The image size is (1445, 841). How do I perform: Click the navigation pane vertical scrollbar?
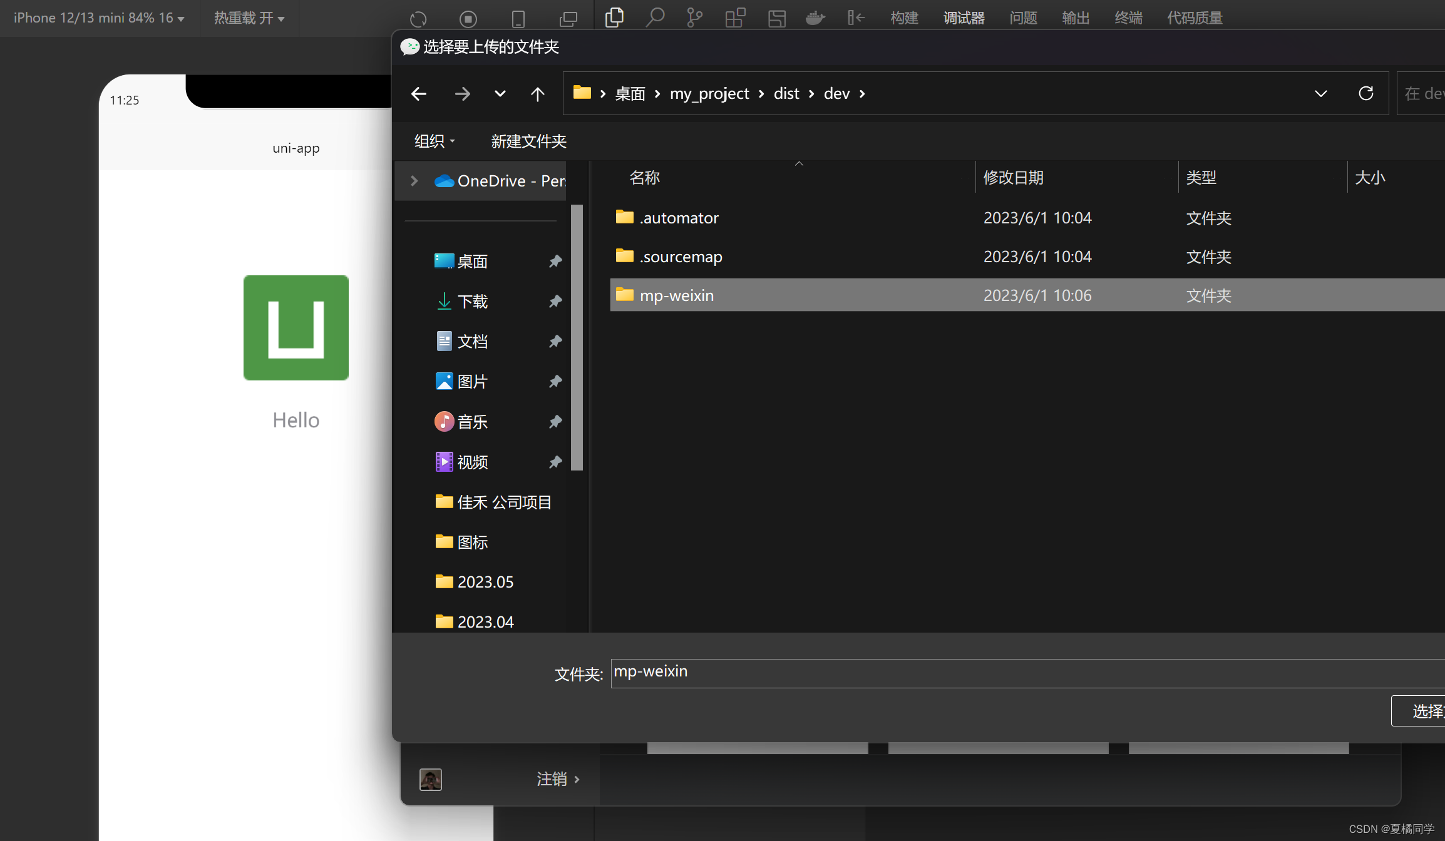point(577,338)
